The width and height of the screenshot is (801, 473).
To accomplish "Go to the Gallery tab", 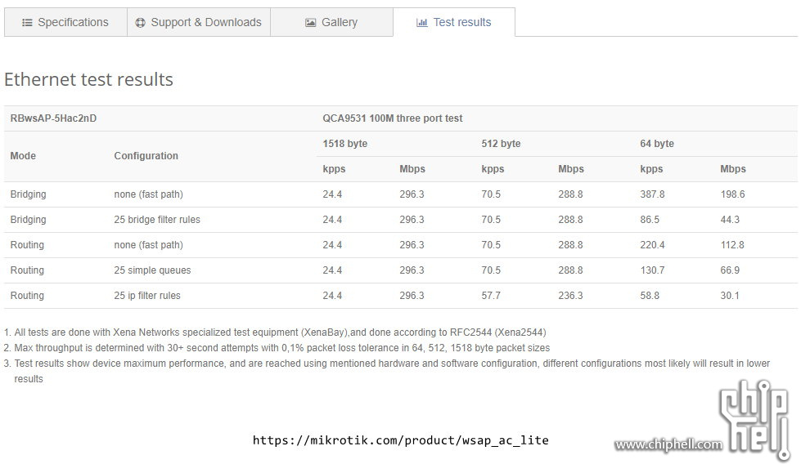I will [331, 22].
